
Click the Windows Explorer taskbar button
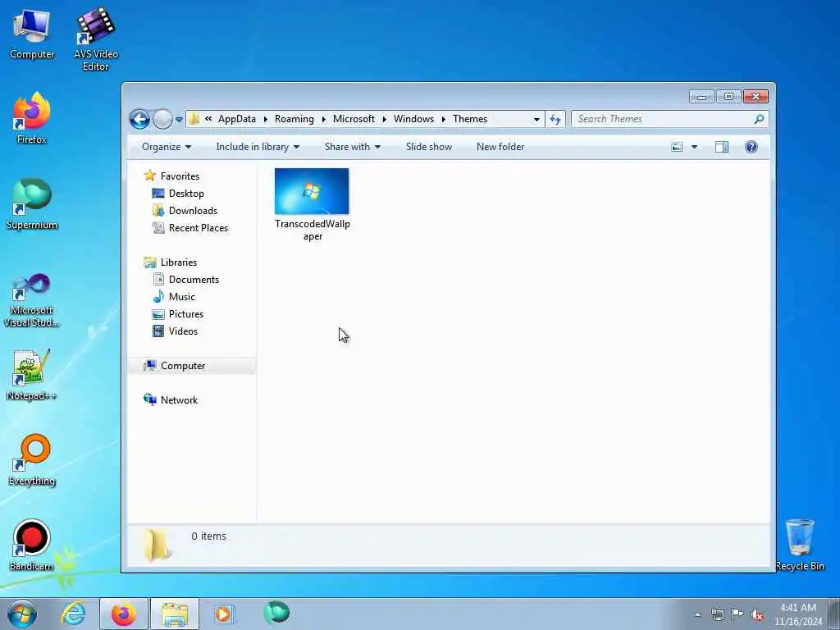point(175,614)
